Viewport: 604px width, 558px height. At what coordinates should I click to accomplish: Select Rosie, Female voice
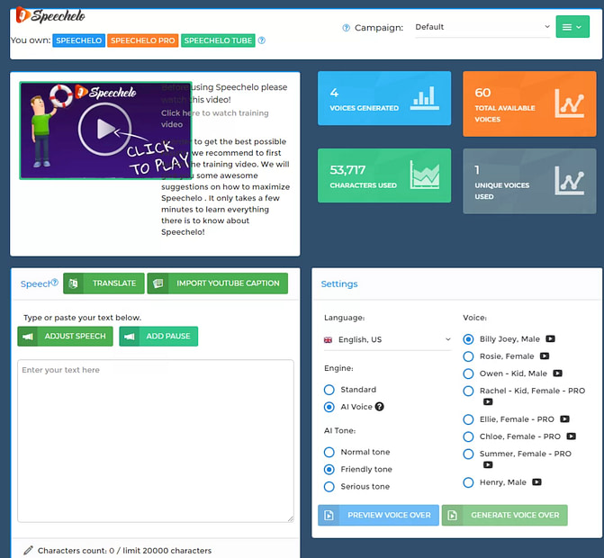click(468, 356)
